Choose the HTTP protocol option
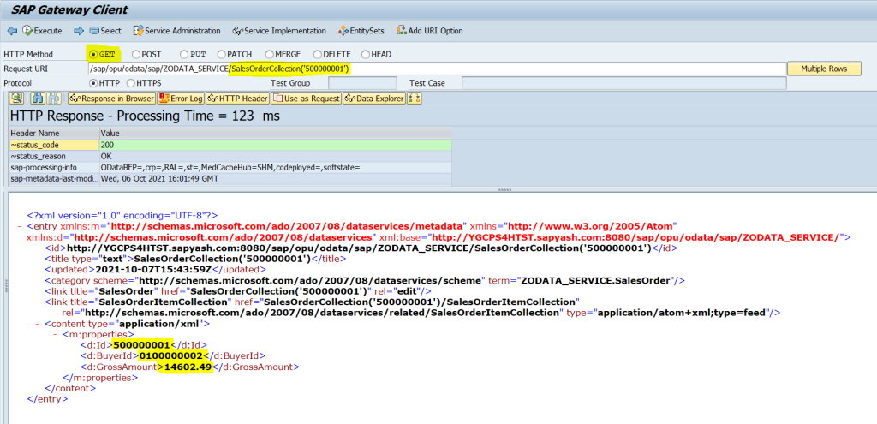Image resolution: width=877 pixels, height=424 pixels. click(x=93, y=83)
